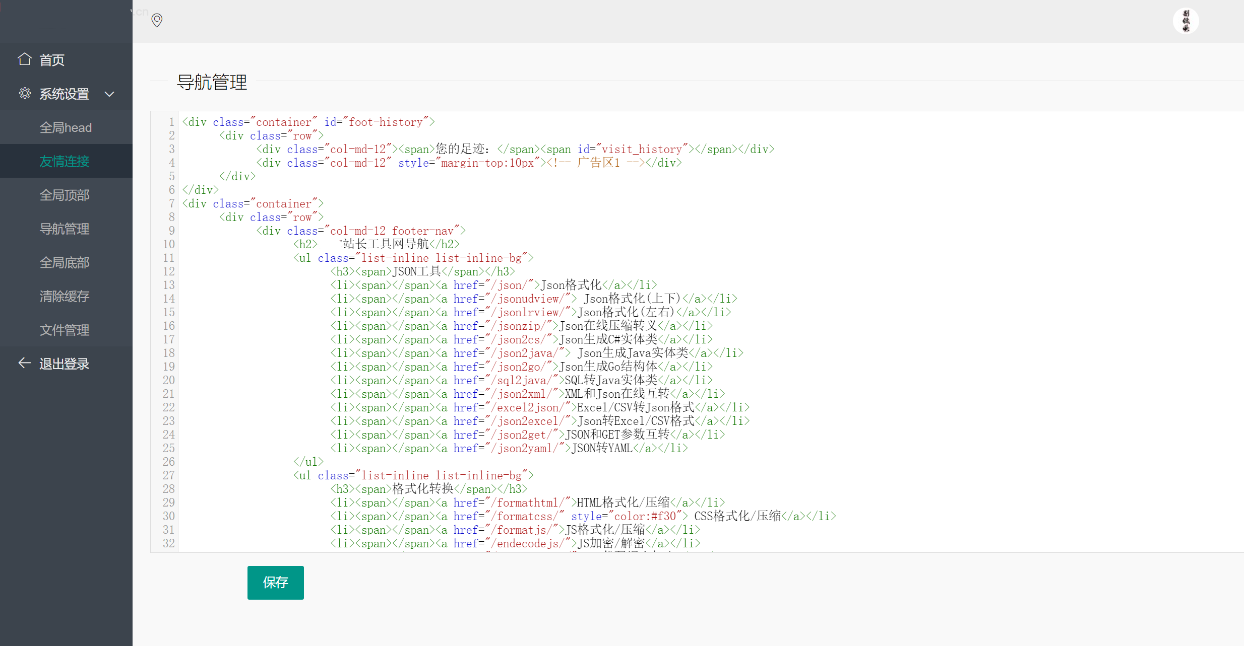Screen dimensions: 1244x646
Task: Click the 导航管理 page heading
Action: 212,82
